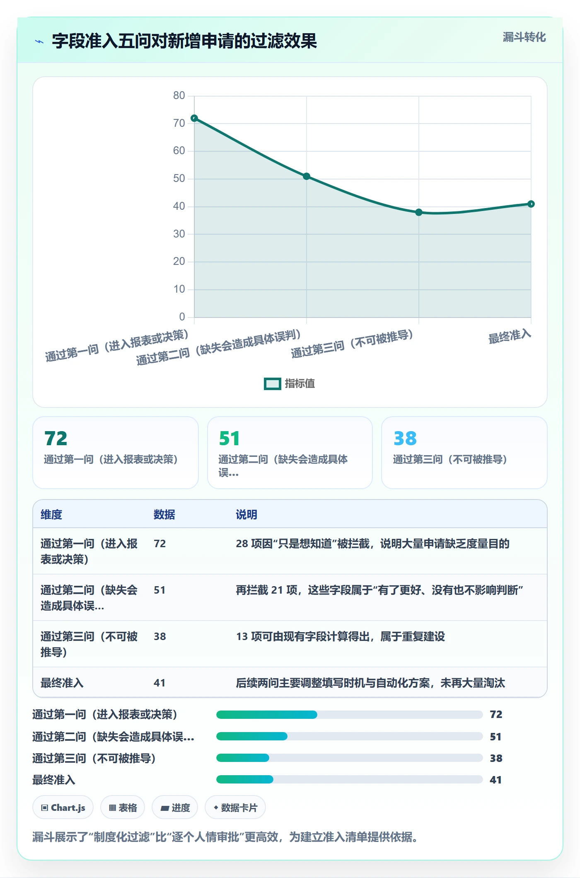This screenshot has height=878, width=580.
Task: Click the 数据卡片 tag
Action: click(235, 807)
